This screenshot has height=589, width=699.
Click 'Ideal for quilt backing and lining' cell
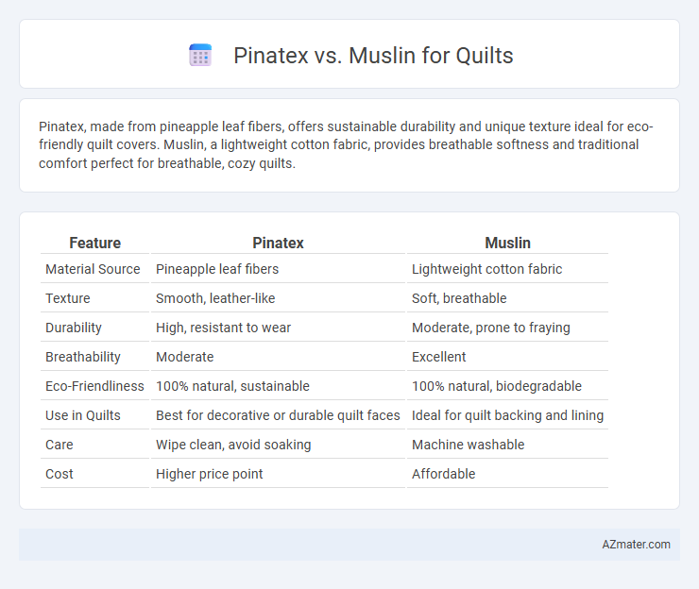click(507, 415)
